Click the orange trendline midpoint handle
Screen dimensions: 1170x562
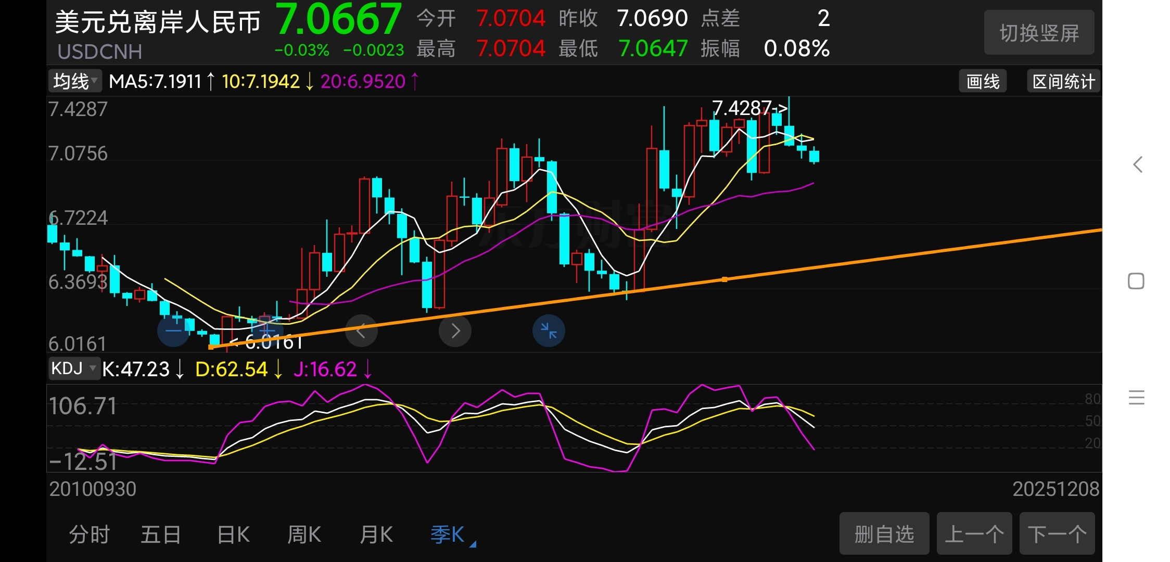724,279
